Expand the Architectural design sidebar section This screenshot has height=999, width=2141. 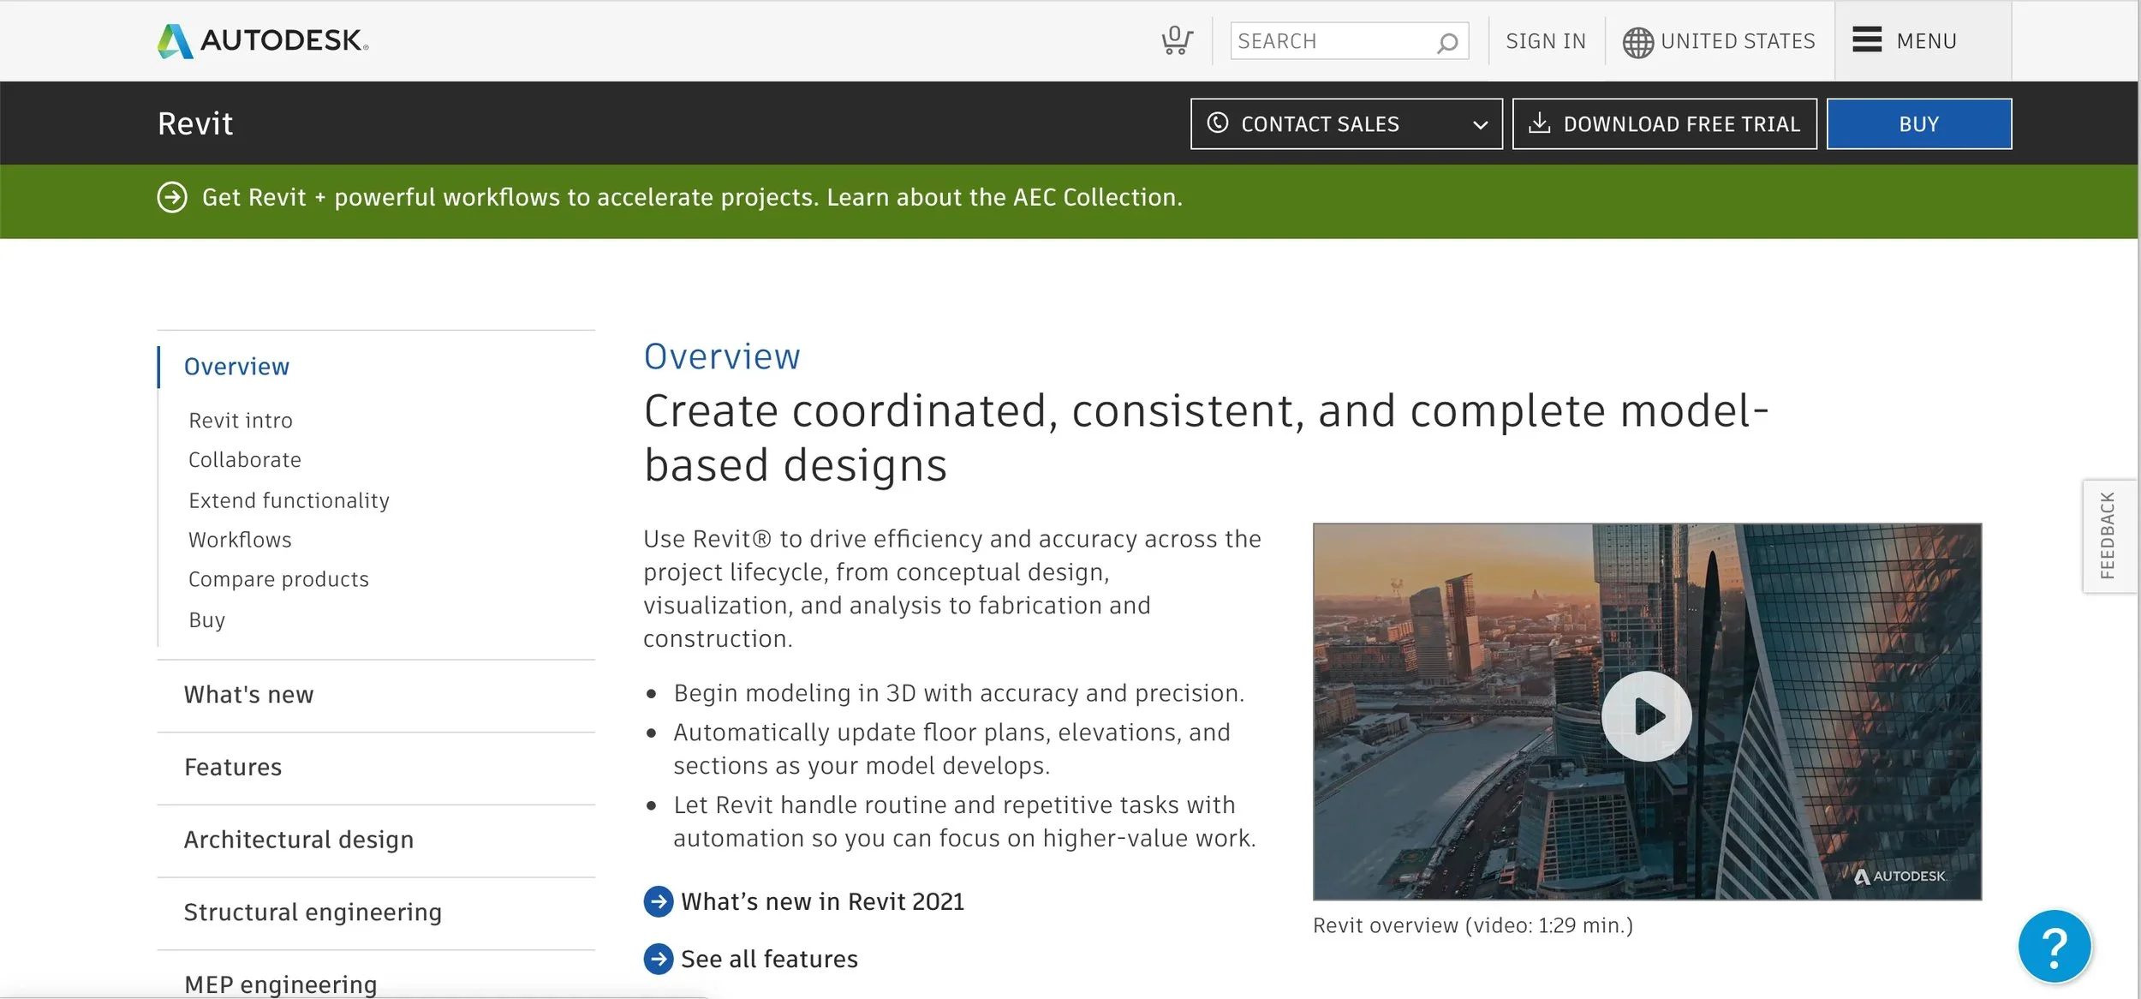click(x=298, y=840)
